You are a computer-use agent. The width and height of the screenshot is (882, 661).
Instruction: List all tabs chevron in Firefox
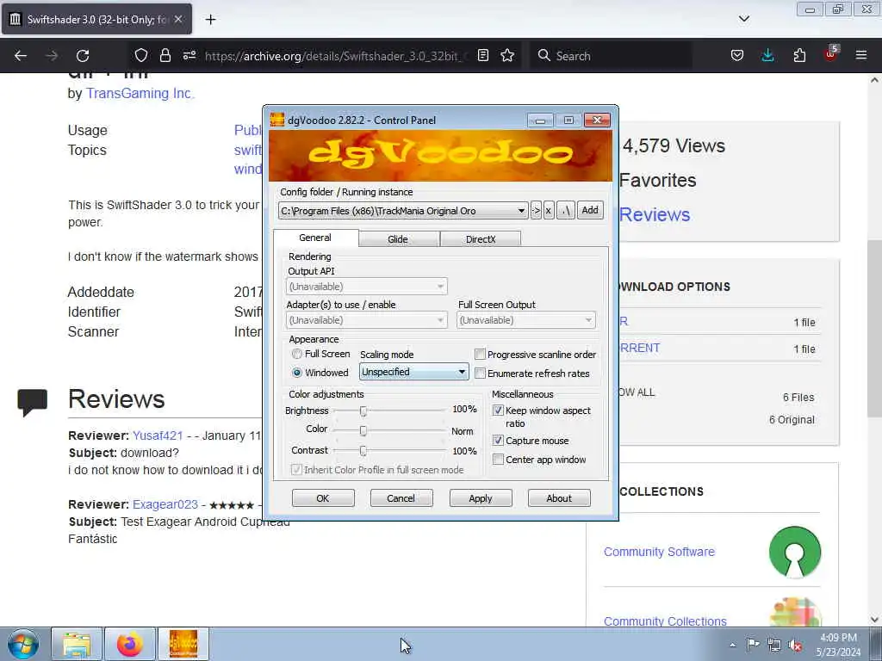tap(743, 19)
